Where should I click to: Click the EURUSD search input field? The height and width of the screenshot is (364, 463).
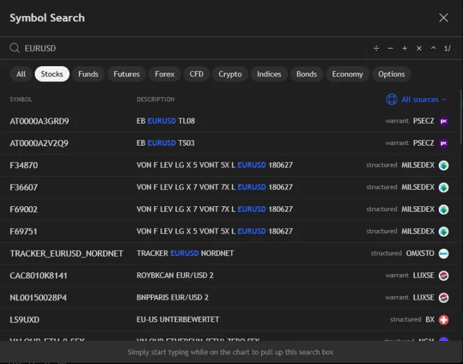point(182,49)
